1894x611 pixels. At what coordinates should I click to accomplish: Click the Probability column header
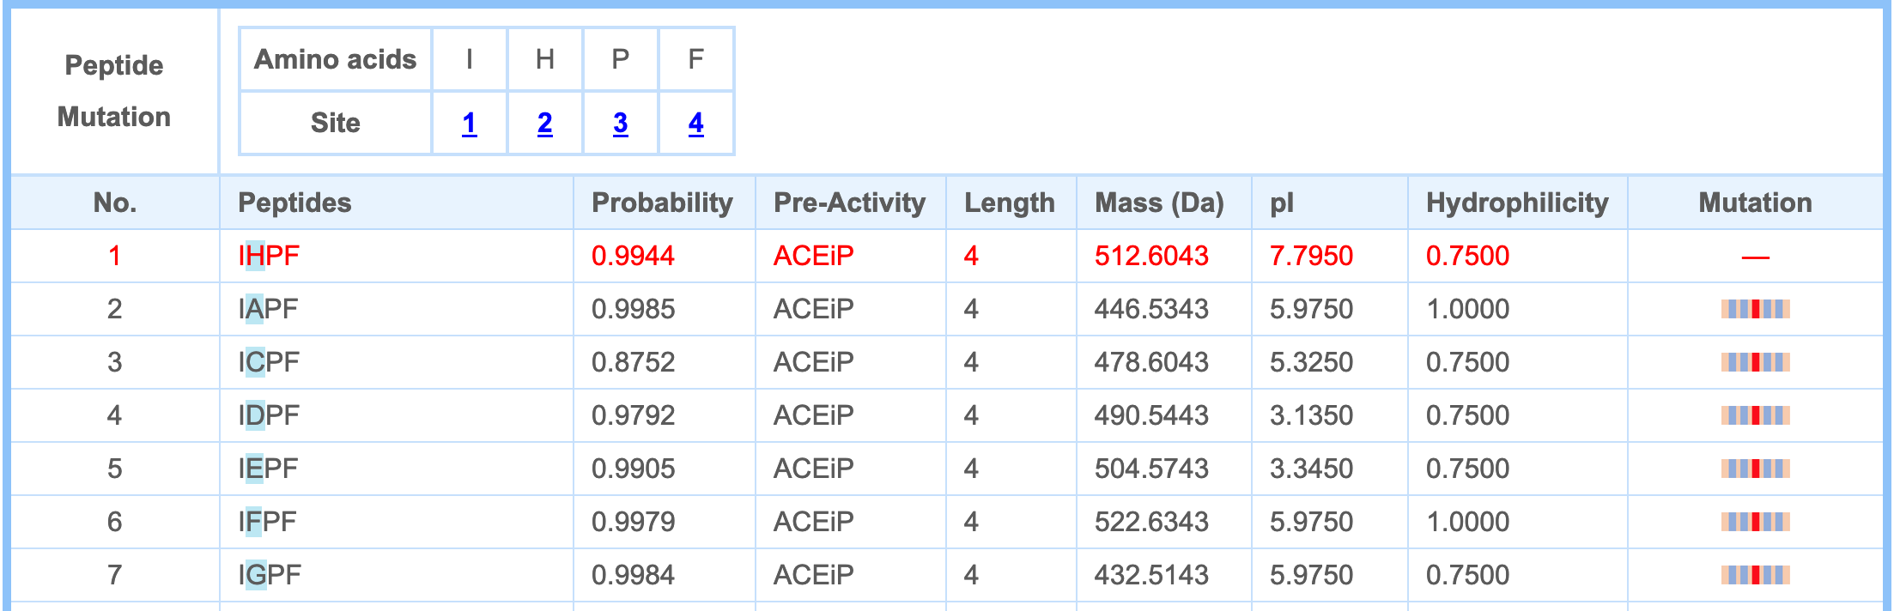coord(662,203)
